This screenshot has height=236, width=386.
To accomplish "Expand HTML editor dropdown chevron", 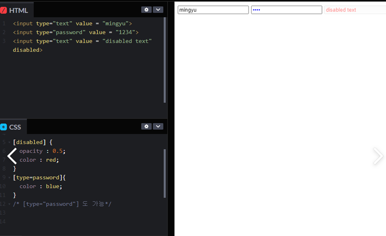I will pos(158,10).
